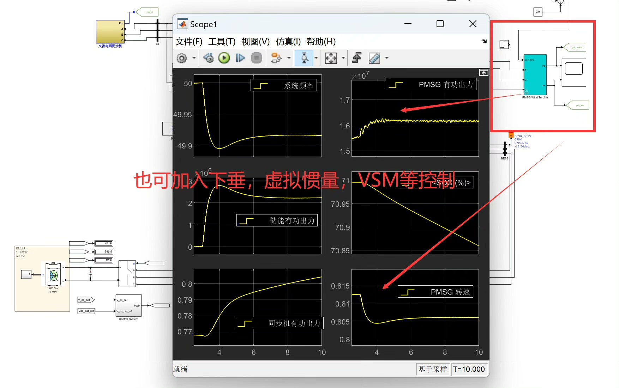Enable the cursor measurements ruler icon
The image size is (619, 388).
click(374, 58)
